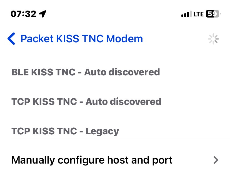Tap the location services arrow in status bar
This screenshot has width=230, height=195.
click(42, 14)
